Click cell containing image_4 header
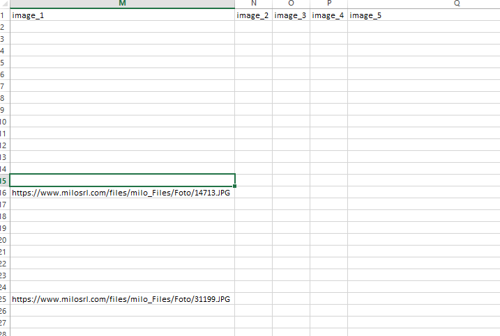The width and height of the screenshot is (500, 336). pos(328,15)
